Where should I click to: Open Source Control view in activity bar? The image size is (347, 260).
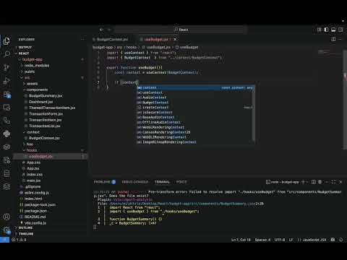click(7, 67)
